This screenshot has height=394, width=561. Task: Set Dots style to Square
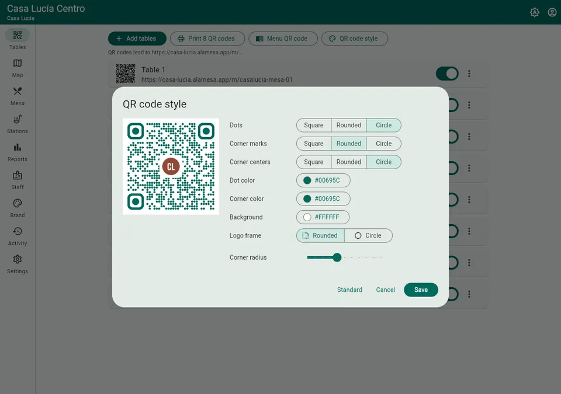coord(313,125)
